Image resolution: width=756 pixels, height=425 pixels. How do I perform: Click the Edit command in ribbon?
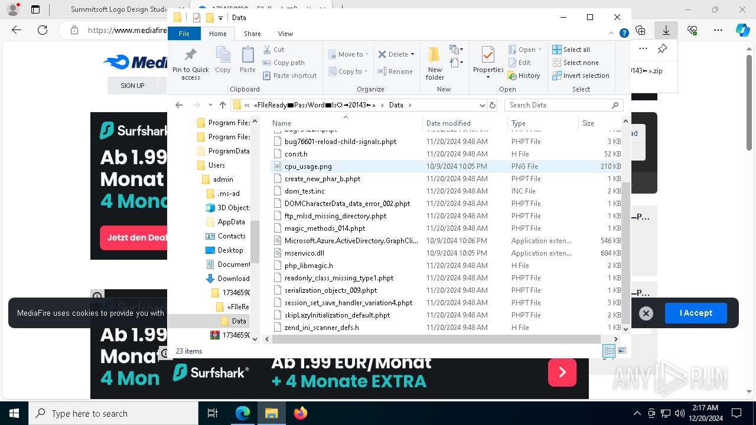point(519,63)
